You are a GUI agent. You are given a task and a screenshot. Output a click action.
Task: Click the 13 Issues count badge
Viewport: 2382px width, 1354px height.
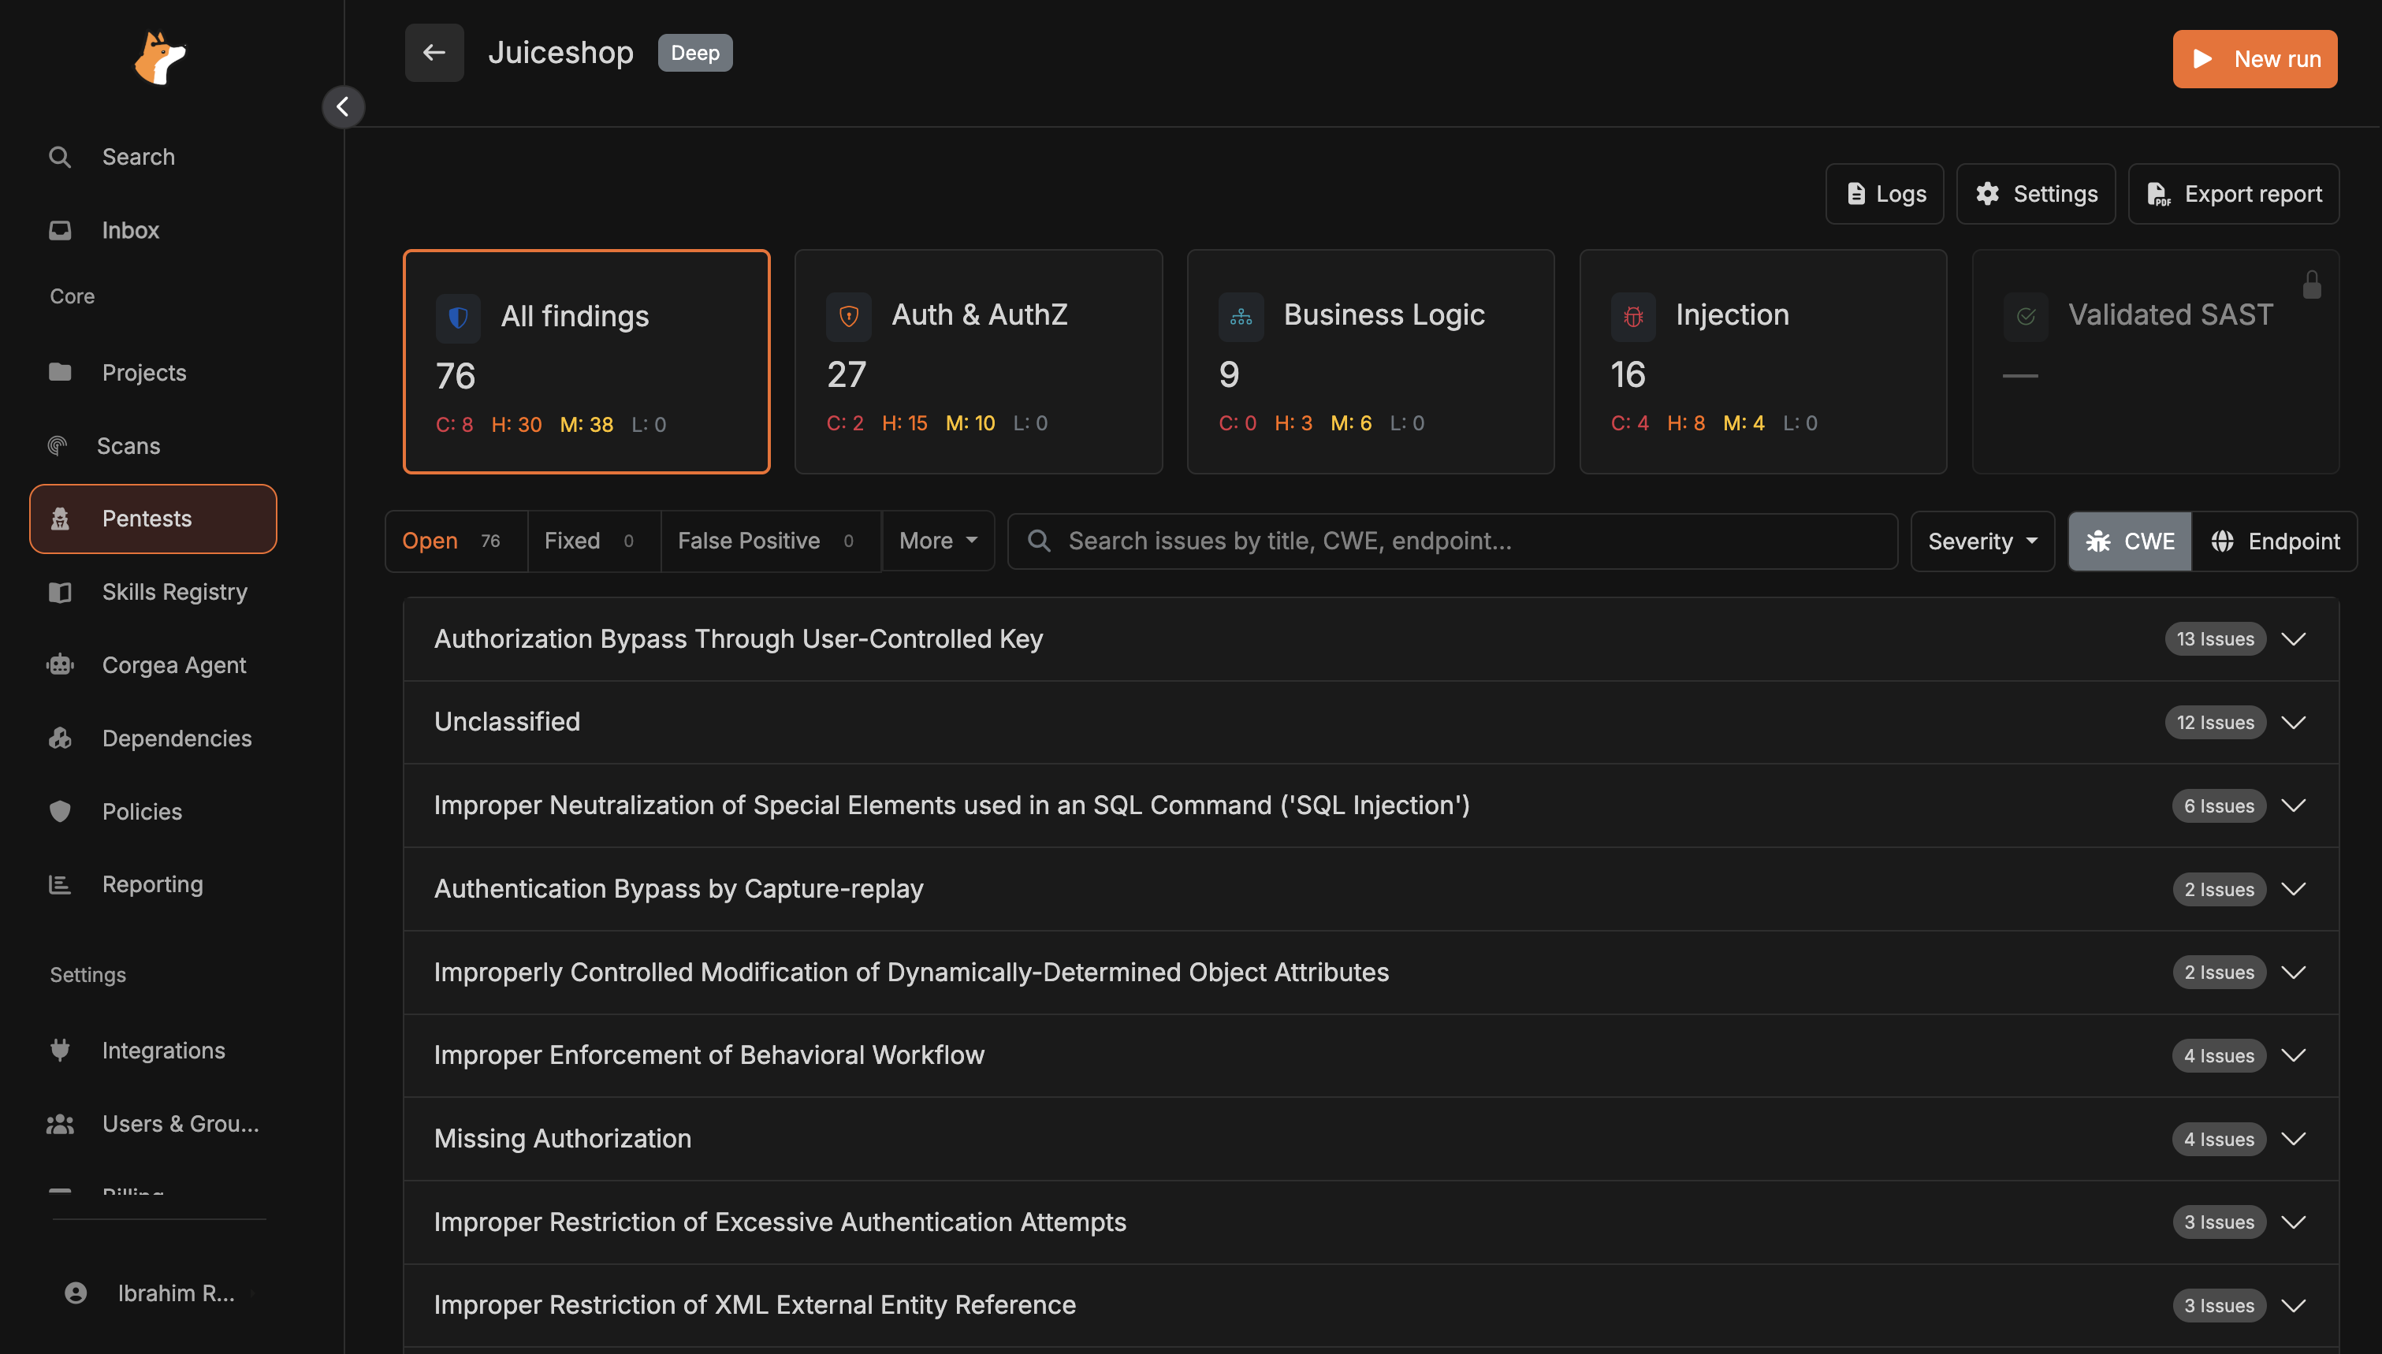click(x=2215, y=639)
